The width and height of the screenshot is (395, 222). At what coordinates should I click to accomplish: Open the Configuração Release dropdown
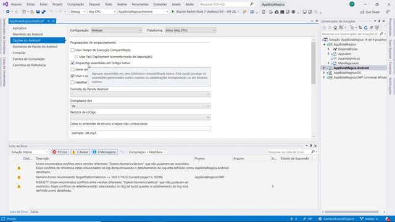coord(117,30)
